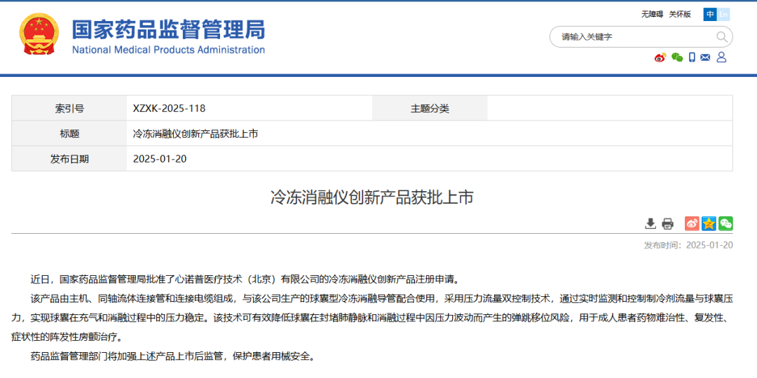Screen dimensions: 757x378
Task: Open the user account icon in header
Action: (722, 57)
